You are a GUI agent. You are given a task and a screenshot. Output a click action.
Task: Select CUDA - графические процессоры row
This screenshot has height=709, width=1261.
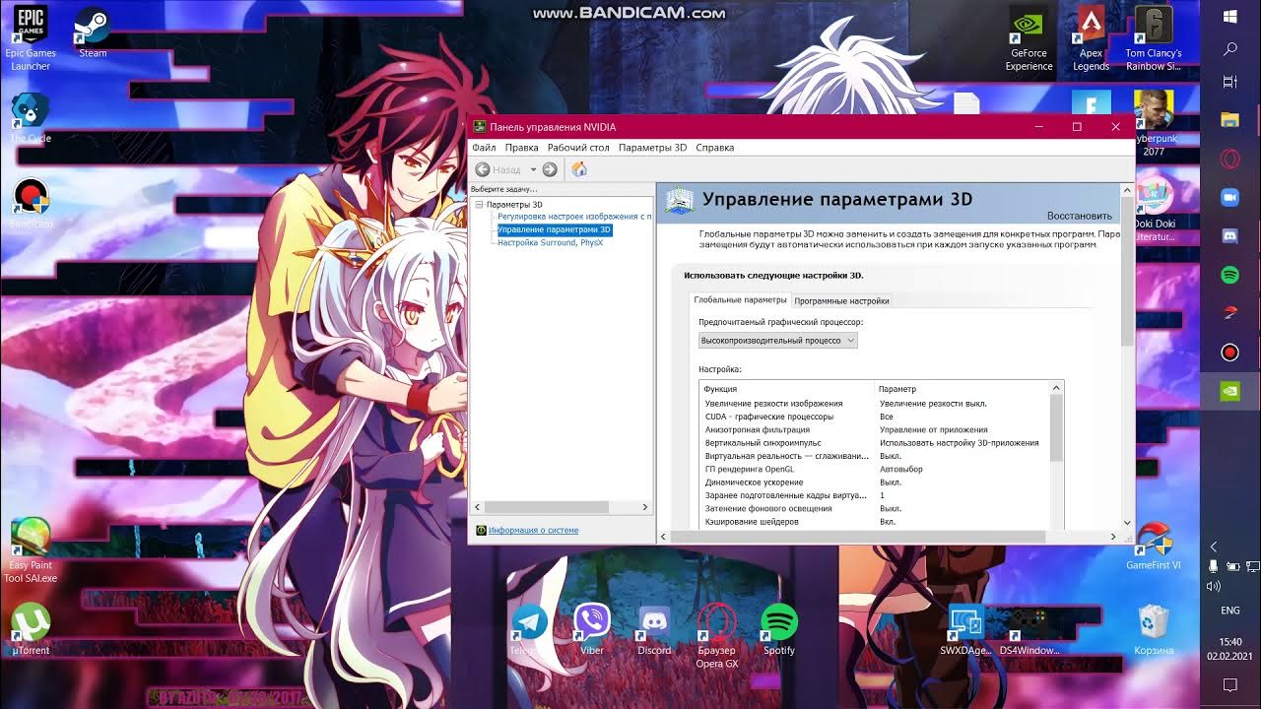click(874, 417)
